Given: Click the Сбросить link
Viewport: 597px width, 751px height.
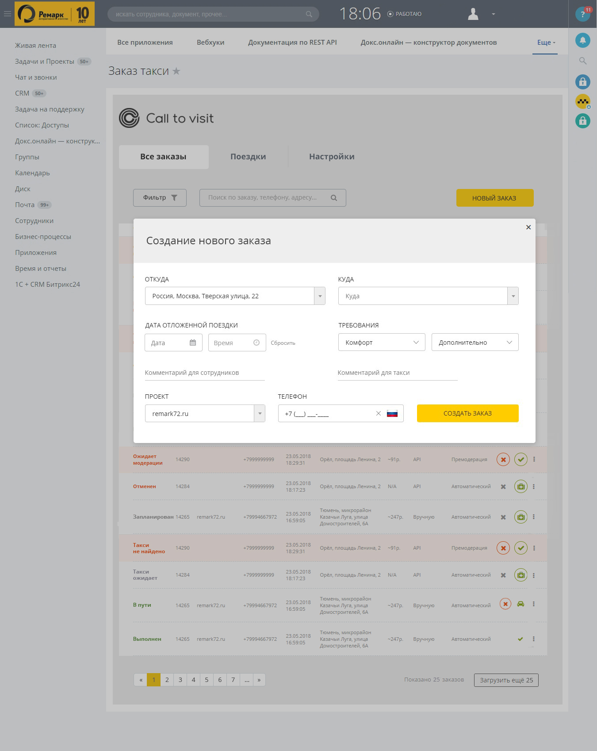Looking at the screenshot, I should point(283,343).
